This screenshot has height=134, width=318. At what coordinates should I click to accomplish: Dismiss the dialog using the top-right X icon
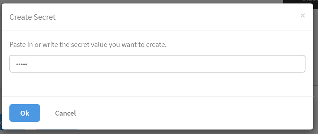303,15
